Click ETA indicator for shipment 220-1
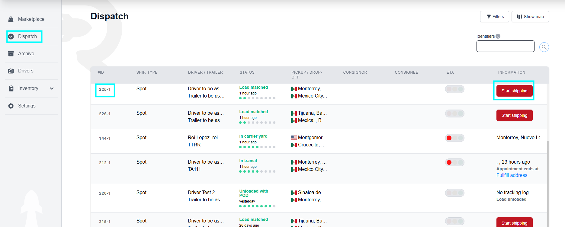The image size is (565, 227). pos(455,193)
